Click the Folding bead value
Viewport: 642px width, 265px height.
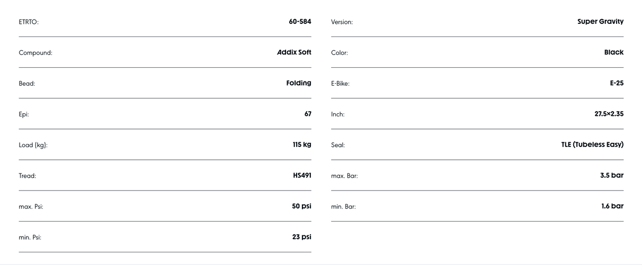coord(299,83)
